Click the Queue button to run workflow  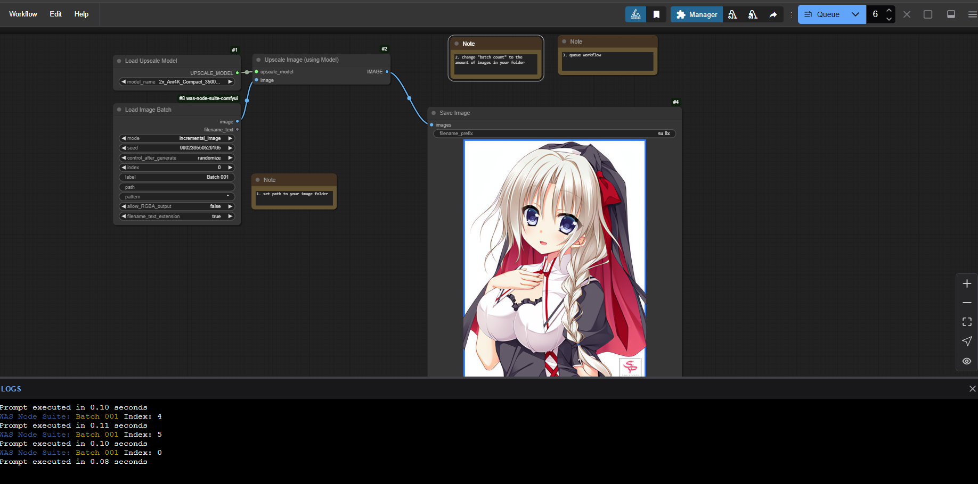pos(822,14)
